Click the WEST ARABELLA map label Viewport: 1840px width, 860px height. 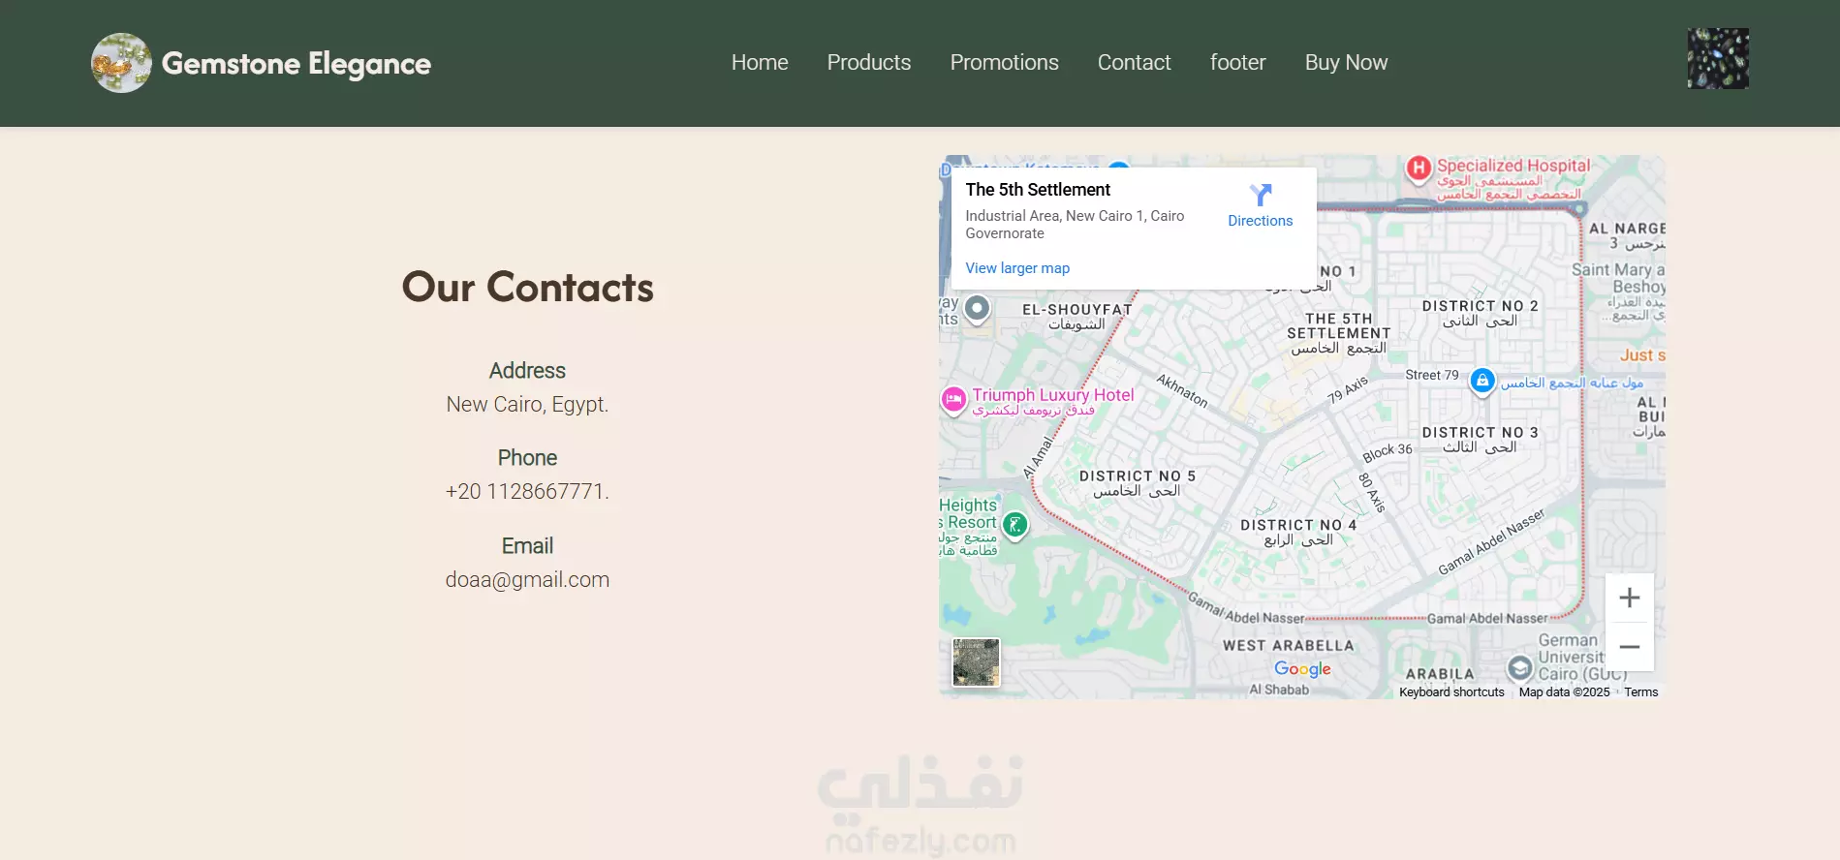tap(1288, 646)
